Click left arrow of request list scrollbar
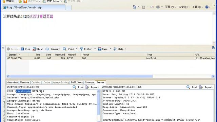 point(8,76)
